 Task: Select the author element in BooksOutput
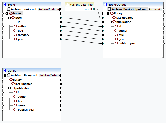(x=123, y=31)
